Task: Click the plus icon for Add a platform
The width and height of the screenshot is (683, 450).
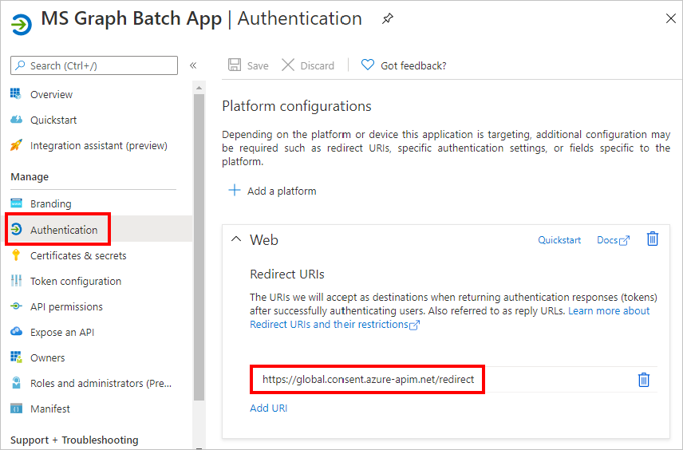Action: point(235,191)
